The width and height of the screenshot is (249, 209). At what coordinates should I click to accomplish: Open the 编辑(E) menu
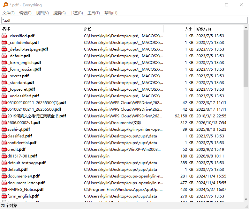(25, 13)
